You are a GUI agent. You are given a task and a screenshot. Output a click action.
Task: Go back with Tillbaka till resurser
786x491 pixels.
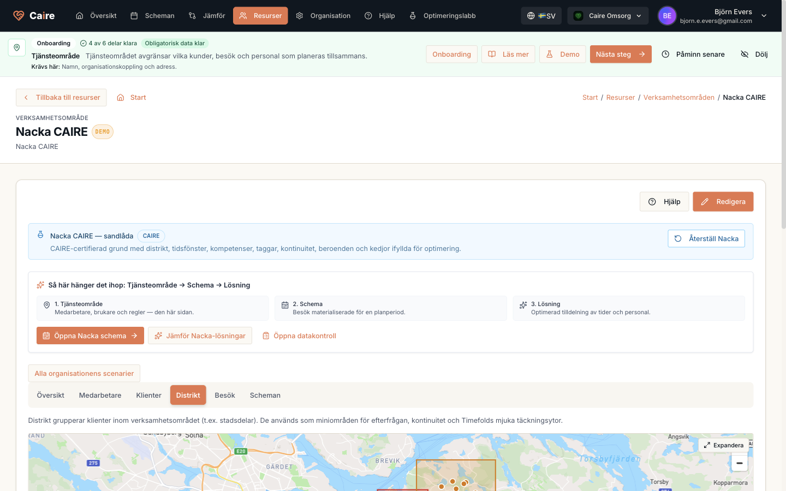[x=61, y=98]
